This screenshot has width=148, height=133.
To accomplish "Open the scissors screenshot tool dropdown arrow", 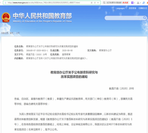I will tap(140, 3).
